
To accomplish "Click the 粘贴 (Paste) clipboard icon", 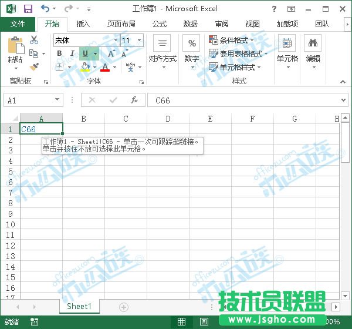I will click(16, 45).
